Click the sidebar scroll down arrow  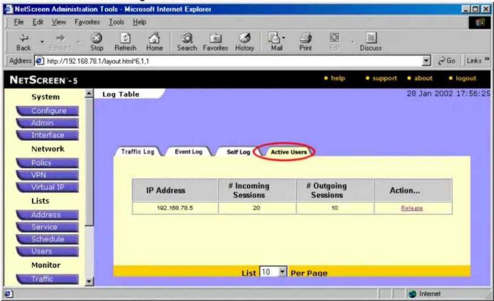click(89, 281)
